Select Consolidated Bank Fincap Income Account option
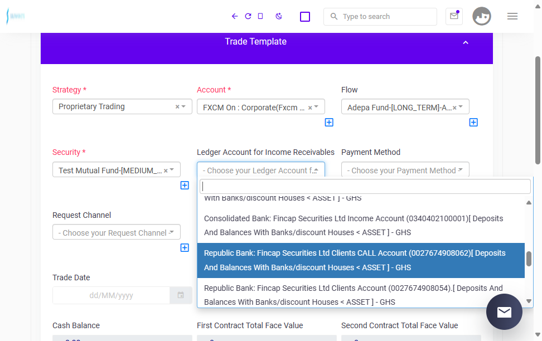The width and height of the screenshot is (542, 341). (x=361, y=226)
